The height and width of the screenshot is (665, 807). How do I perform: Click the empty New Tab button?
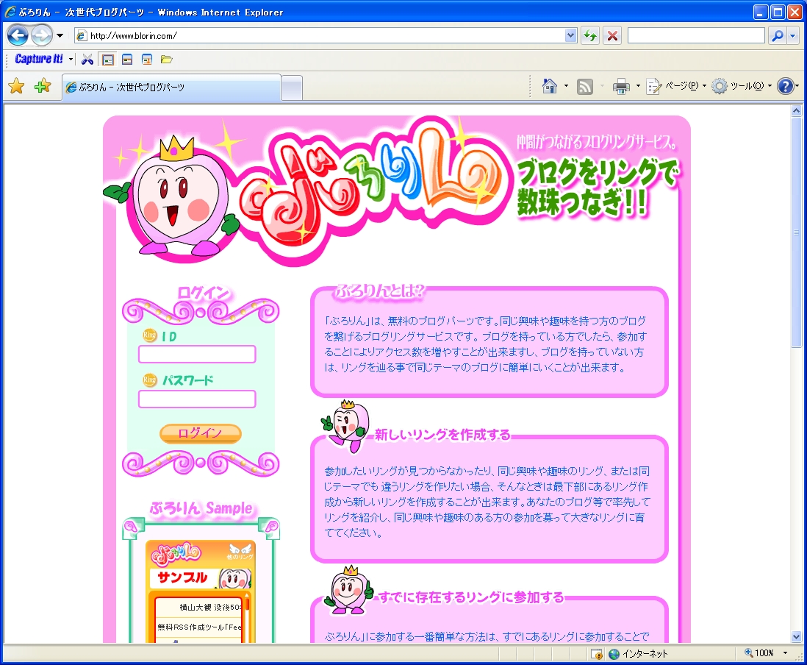coord(292,88)
